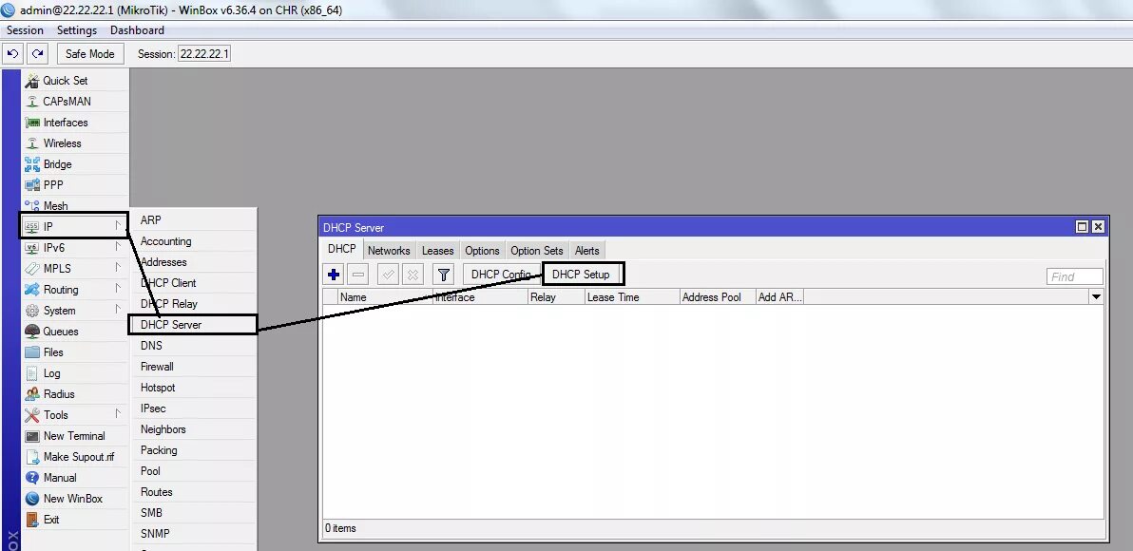Click the Redo arrow icon
The width and height of the screenshot is (1133, 551).
pyautogui.click(x=38, y=53)
